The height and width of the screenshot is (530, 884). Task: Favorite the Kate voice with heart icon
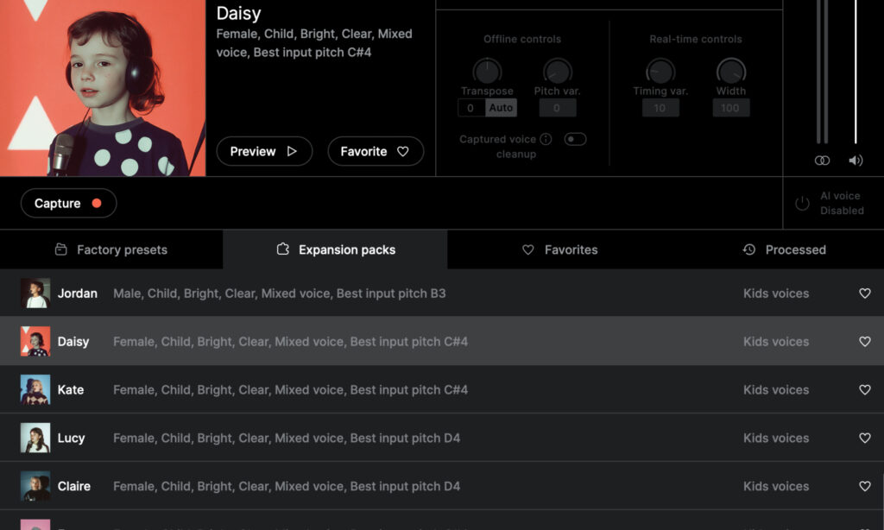point(864,390)
